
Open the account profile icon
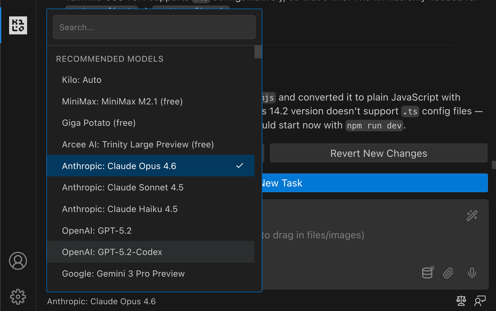pos(18,261)
